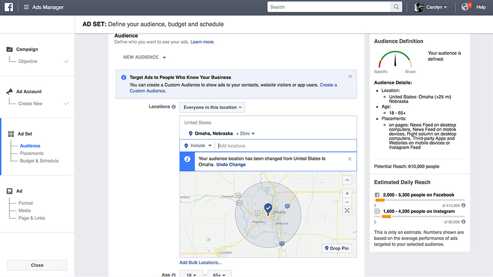This screenshot has width=493, height=277.
Task: Click the Campaign section icon
Action: click(x=9, y=49)
